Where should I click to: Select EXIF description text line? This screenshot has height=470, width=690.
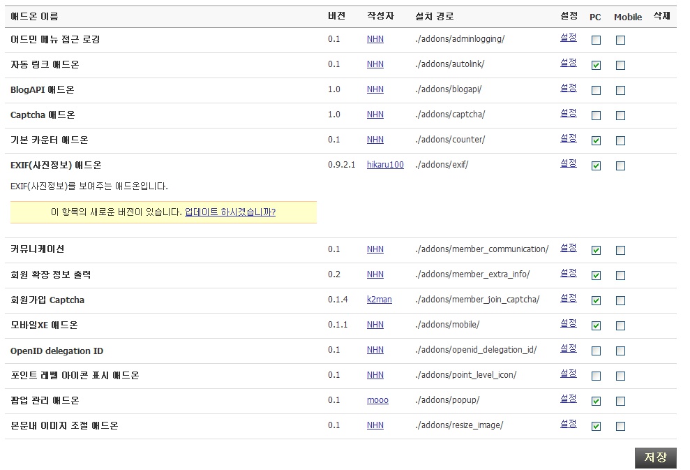coord(89,186)
